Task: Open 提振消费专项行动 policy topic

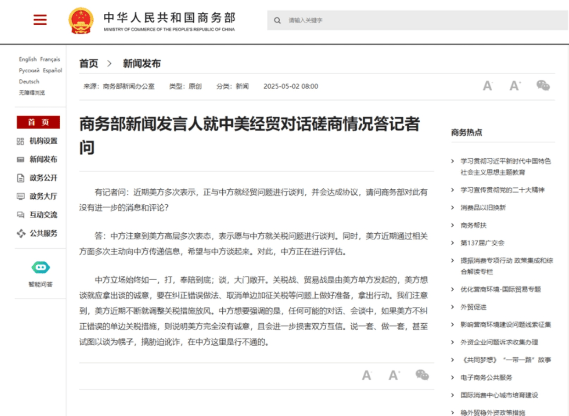Action: click(507, 266)
